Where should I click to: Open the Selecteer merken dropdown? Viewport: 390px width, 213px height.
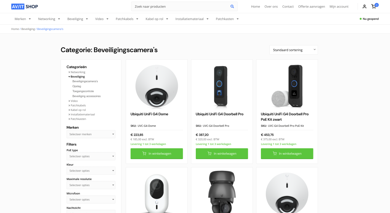click(91, 134)
